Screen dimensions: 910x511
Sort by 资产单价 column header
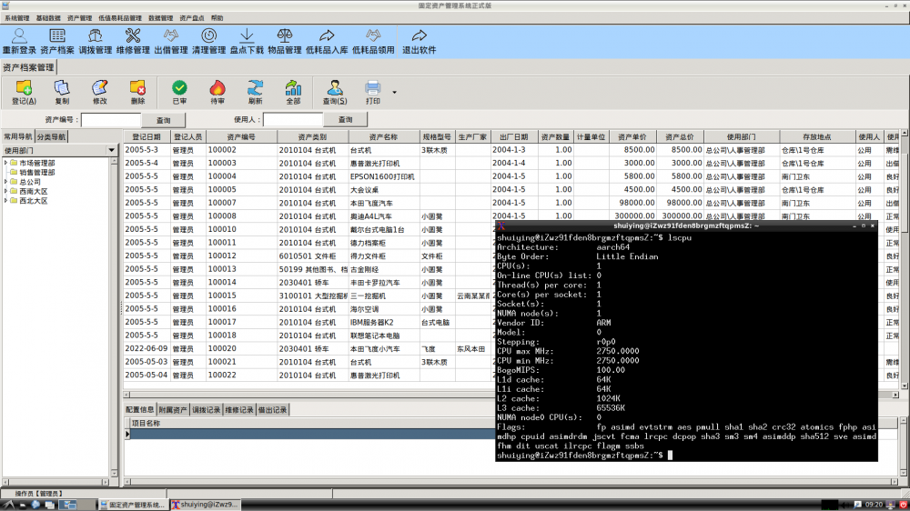tap(632, 137)
